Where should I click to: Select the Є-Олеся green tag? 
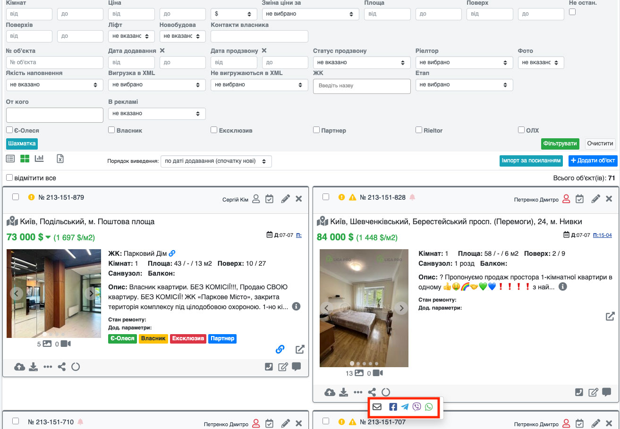[122, 338]
